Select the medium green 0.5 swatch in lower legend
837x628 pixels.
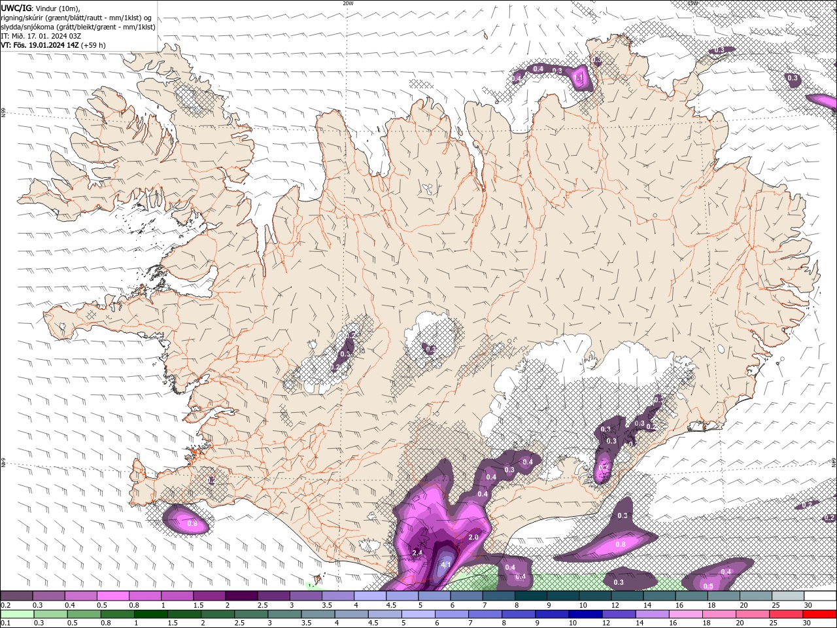point(84,614)
